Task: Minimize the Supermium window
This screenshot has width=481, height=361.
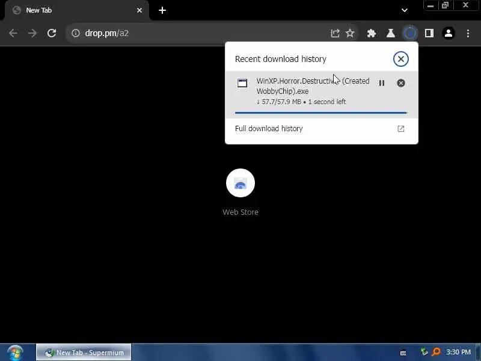Action: pos(430,5)
